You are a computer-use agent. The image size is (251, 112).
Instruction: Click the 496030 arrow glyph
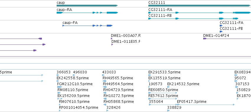tap(74, 75)
